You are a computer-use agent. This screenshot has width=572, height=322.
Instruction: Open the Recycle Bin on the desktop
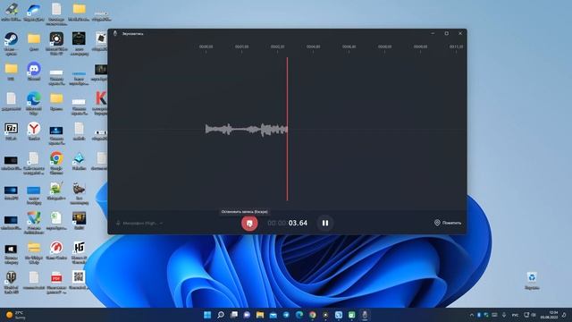coord(532,281)
